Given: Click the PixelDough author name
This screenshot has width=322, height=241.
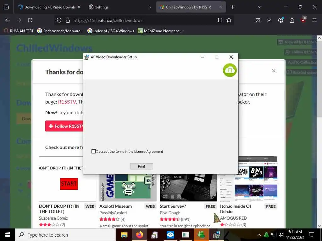Looking at the screenshot, I should [x=170, y=213].
